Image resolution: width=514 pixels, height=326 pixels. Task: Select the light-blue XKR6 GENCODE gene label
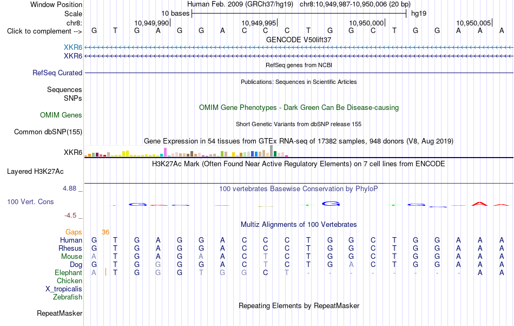pos(73,48)
